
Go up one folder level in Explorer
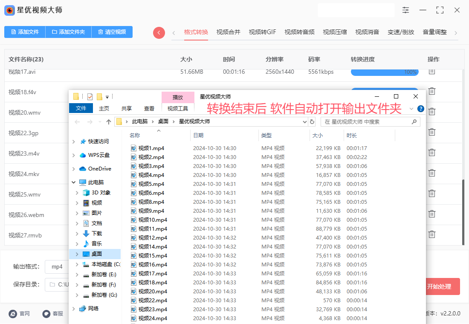109,122
